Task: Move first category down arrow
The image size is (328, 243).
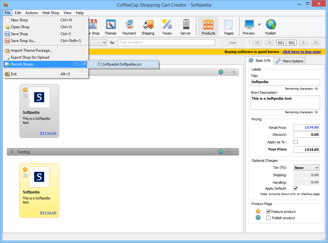Action: [x=234, y=72]
